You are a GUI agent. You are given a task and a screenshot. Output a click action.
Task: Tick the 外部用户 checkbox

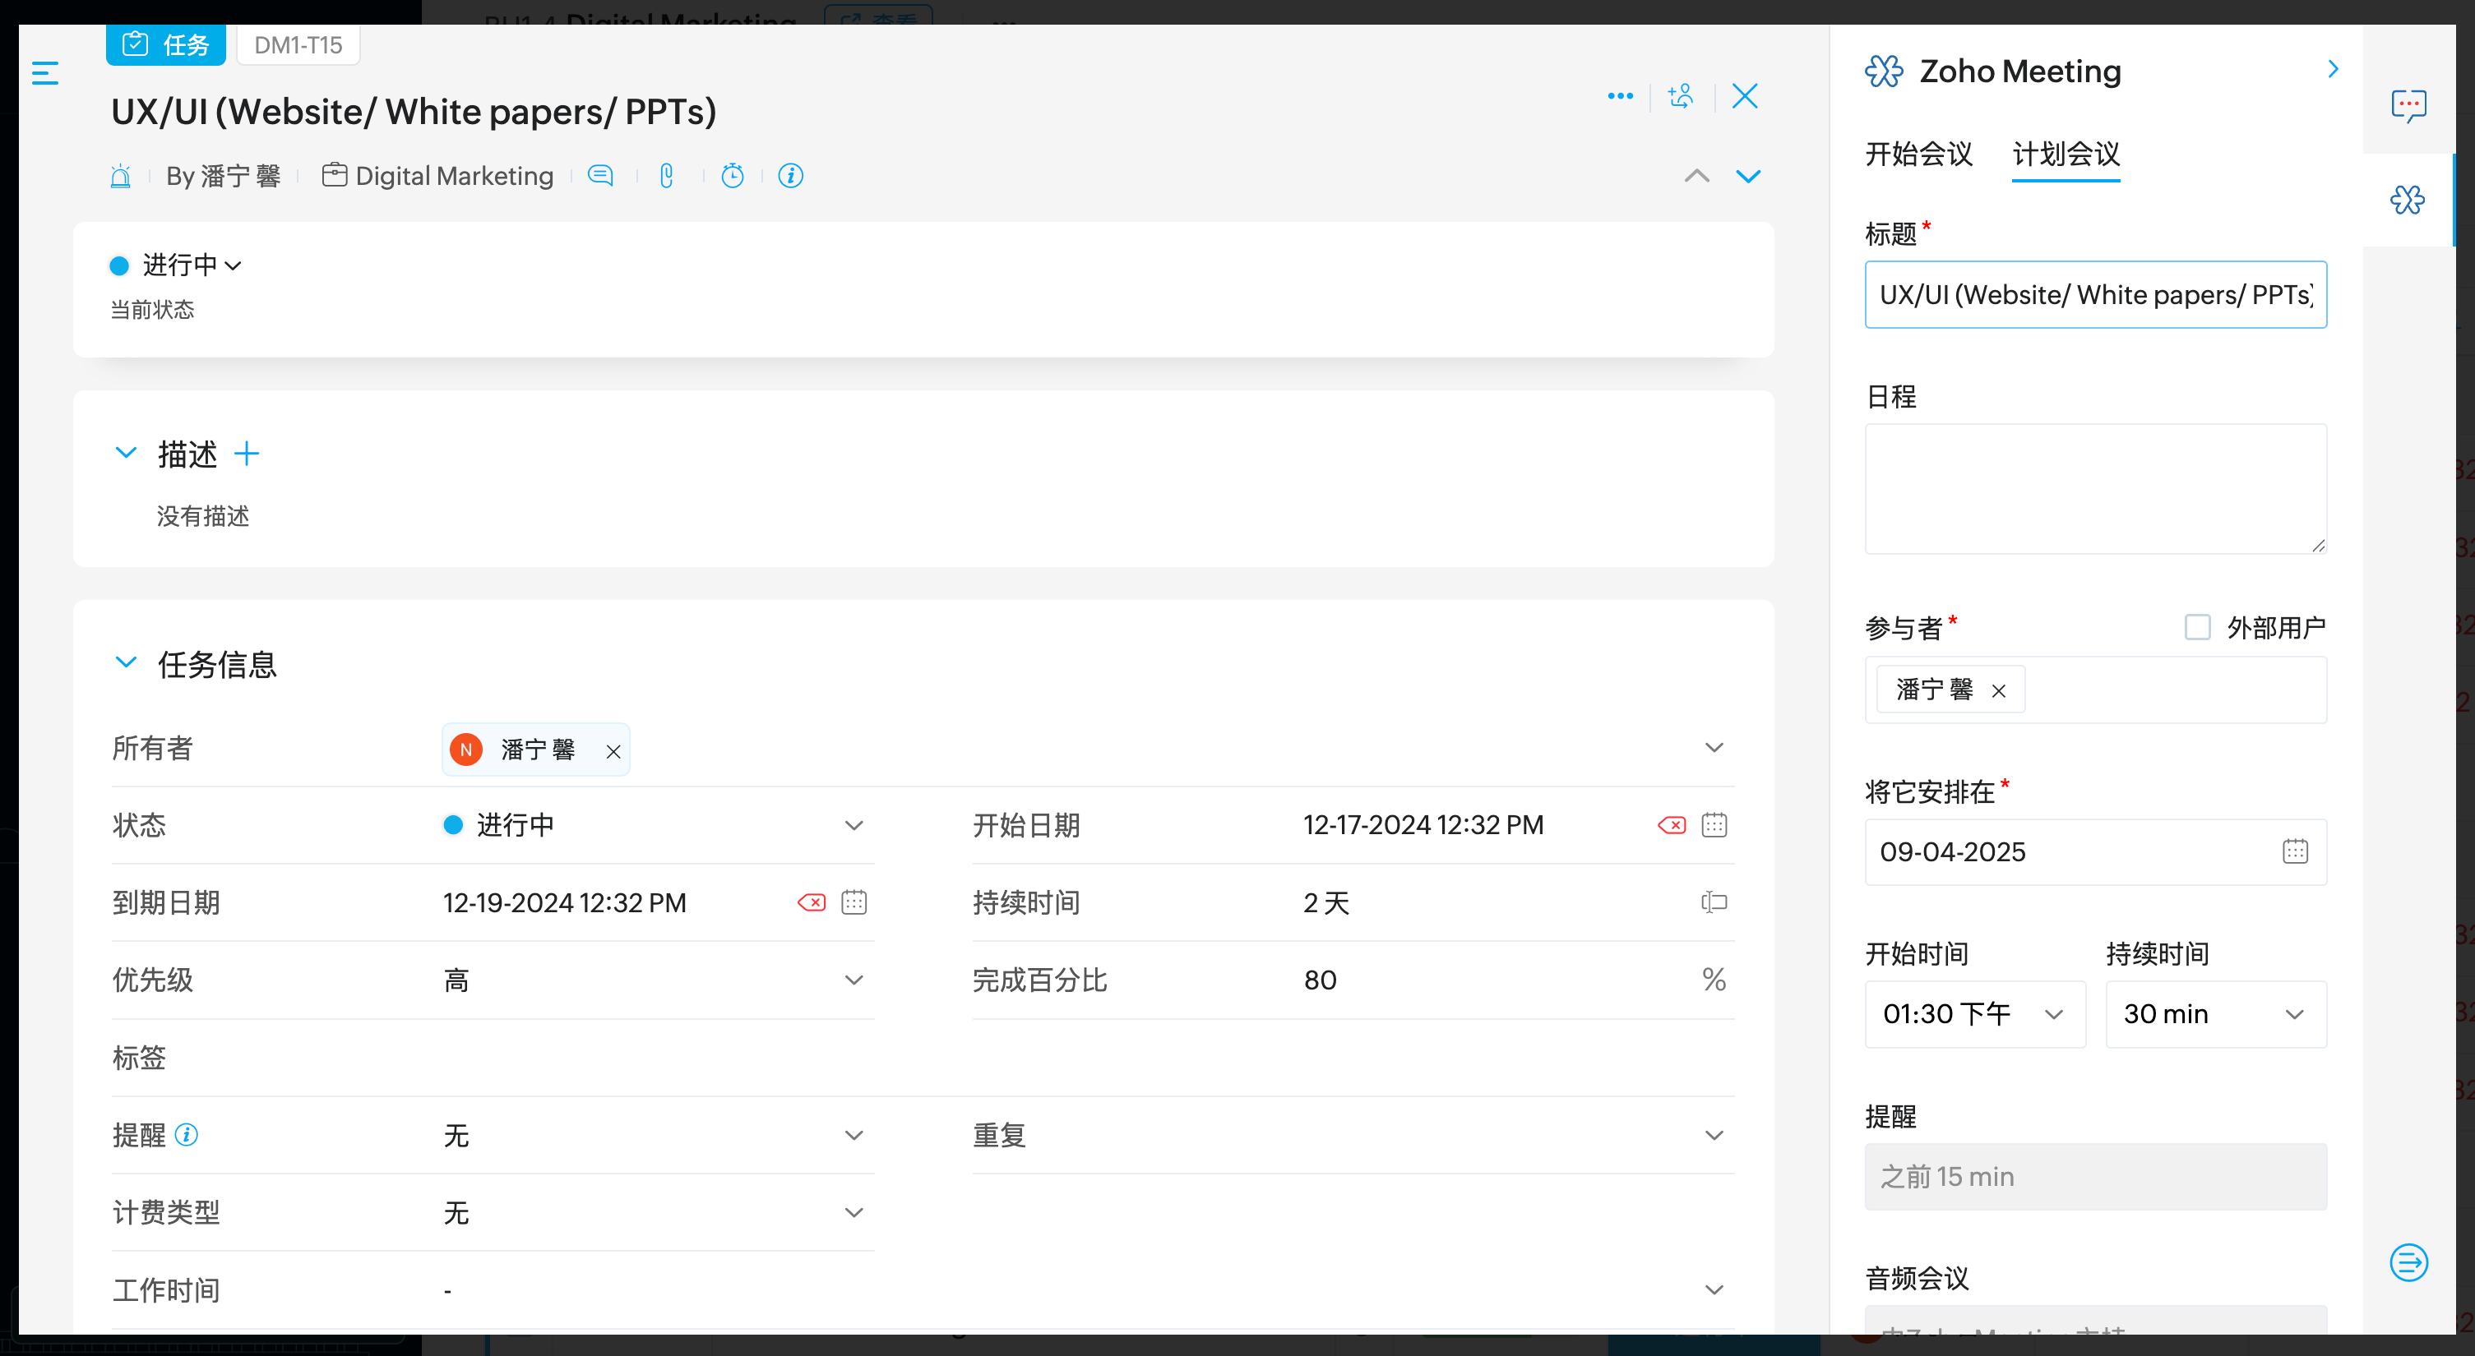(2197, 627)
